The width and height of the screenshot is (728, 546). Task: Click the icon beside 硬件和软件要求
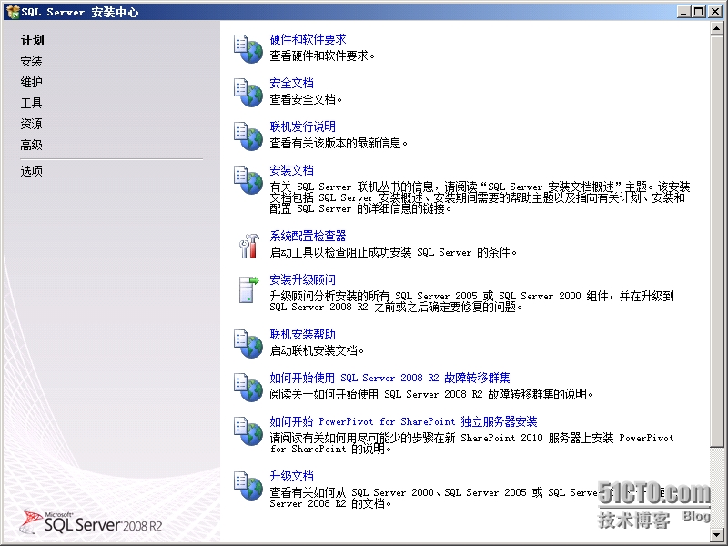pyautogui.click(x=248, y=49)
